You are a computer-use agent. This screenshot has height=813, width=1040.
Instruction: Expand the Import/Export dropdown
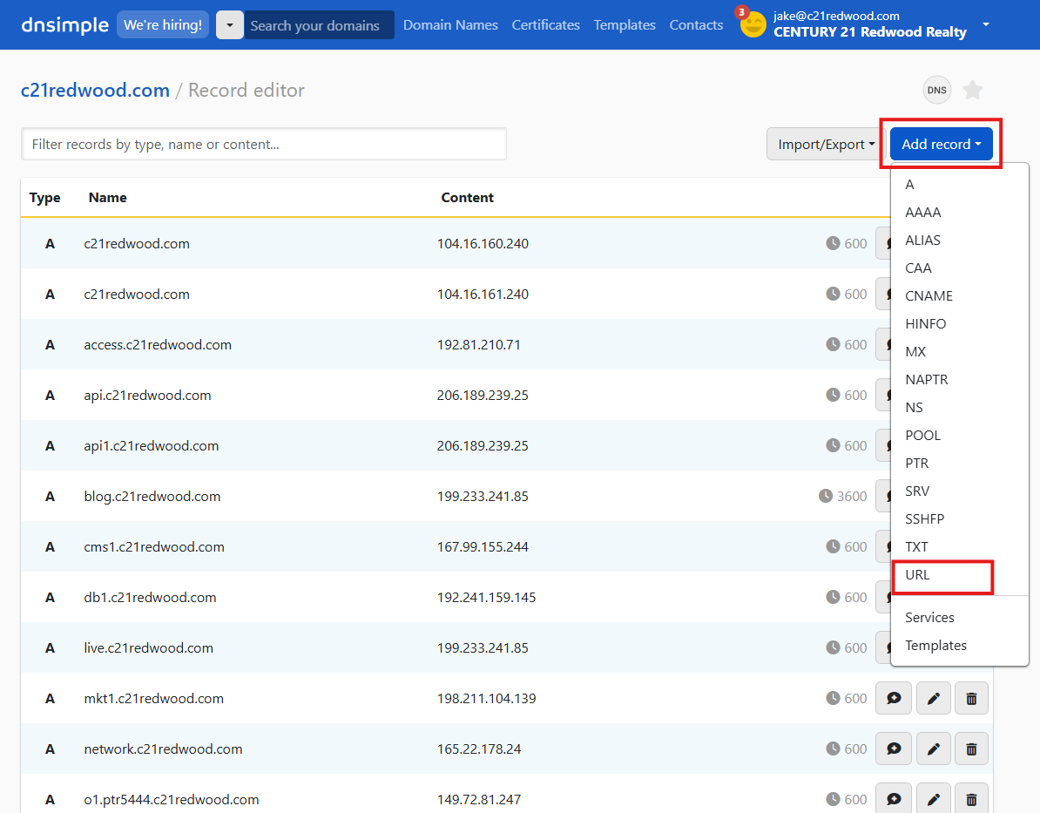pyautogui.click(x=825, y=145)
